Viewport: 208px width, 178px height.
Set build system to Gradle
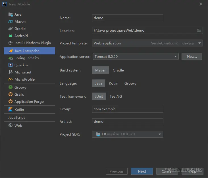point(118,70)
